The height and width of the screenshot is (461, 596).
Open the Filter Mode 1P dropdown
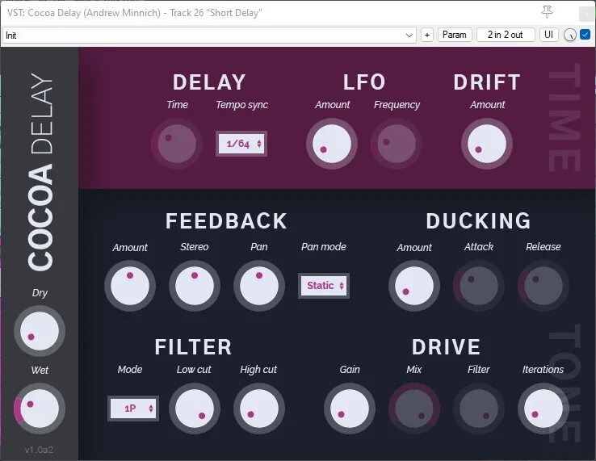pos(133,409)
